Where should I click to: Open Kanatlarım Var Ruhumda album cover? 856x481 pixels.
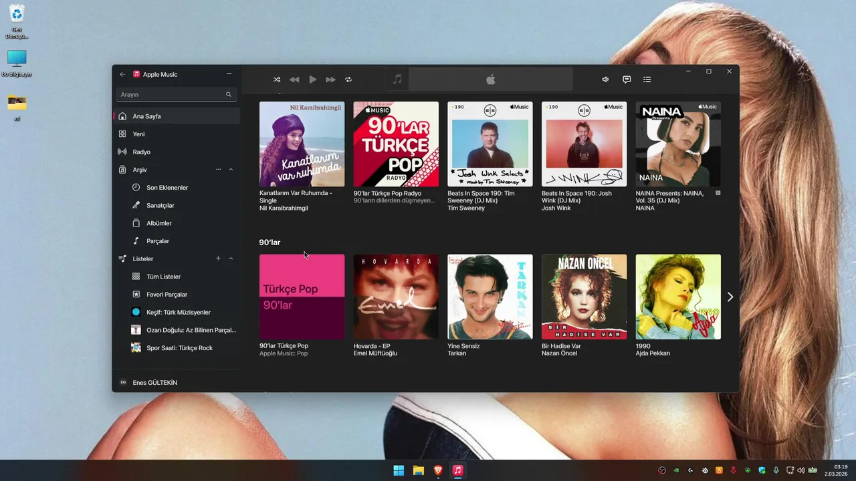(x=302, y=144)
